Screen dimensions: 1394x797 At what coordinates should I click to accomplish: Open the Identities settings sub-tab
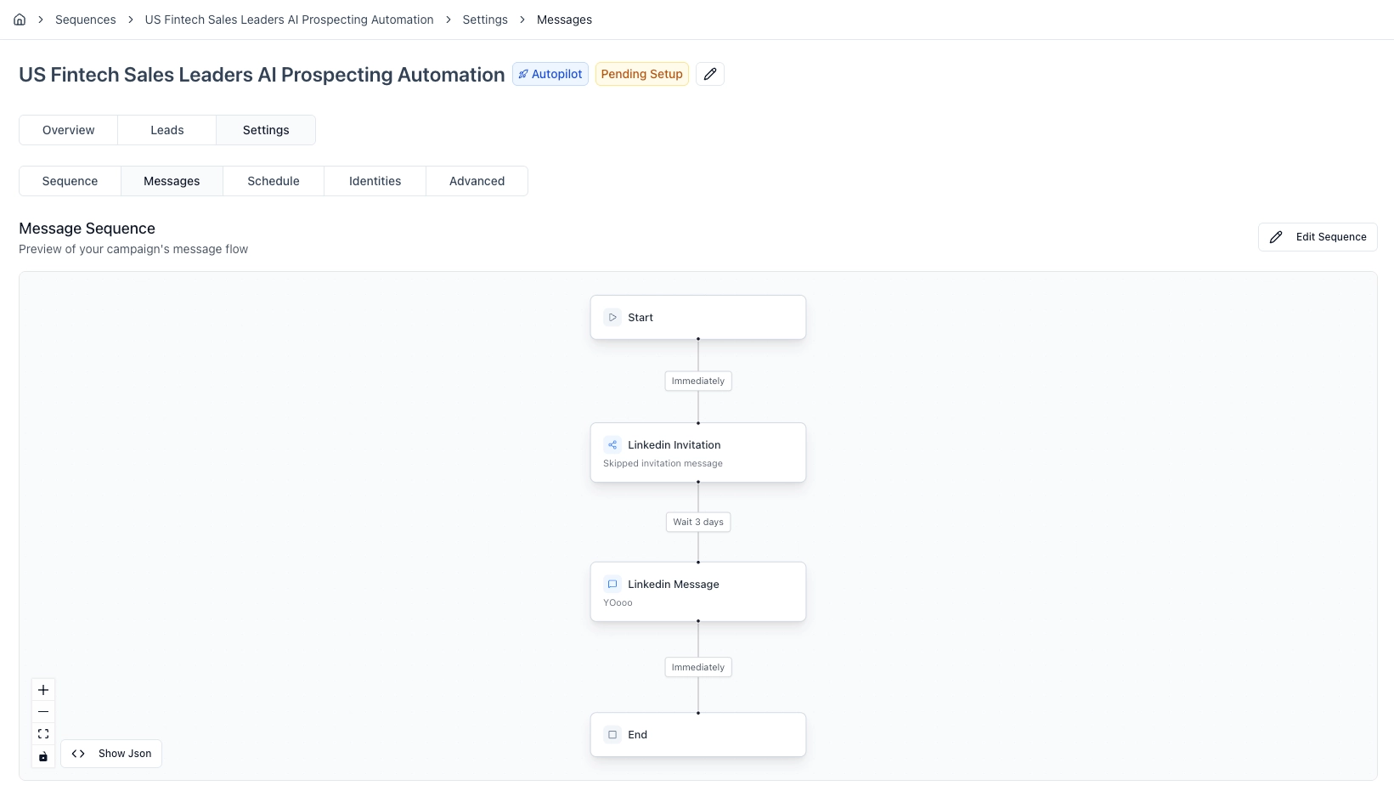click(375, 181)
